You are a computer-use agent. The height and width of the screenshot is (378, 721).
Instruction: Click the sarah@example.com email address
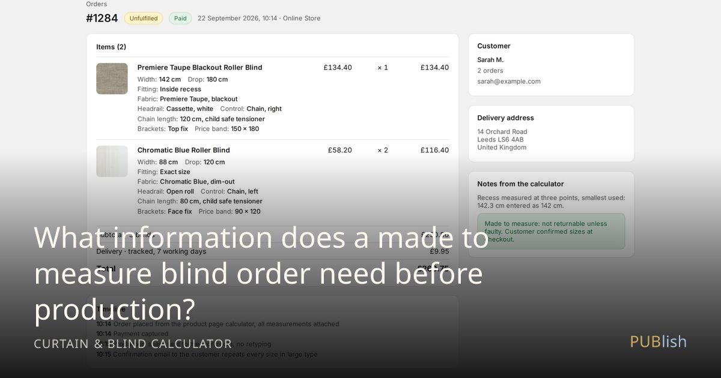click(x=509, y=81)
